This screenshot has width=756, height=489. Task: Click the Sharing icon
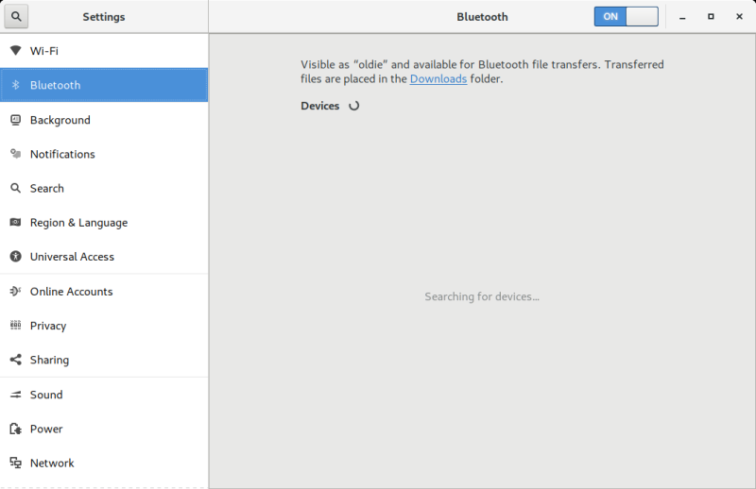(x=15, y=360)
